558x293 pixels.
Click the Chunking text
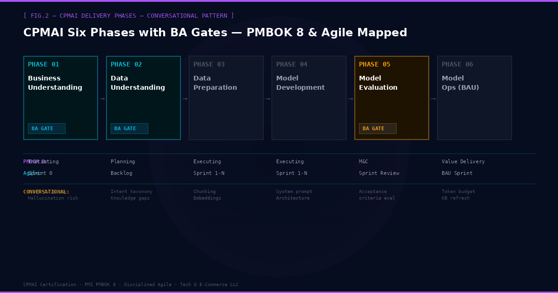[x=205, y=192]
